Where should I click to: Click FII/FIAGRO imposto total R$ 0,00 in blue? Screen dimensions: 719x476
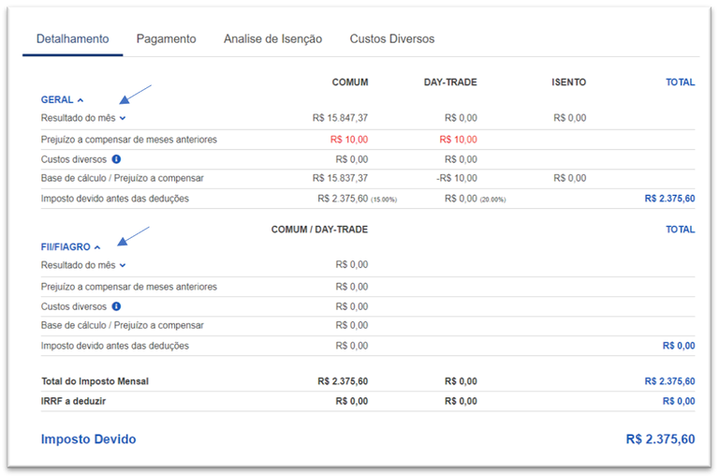679,346
